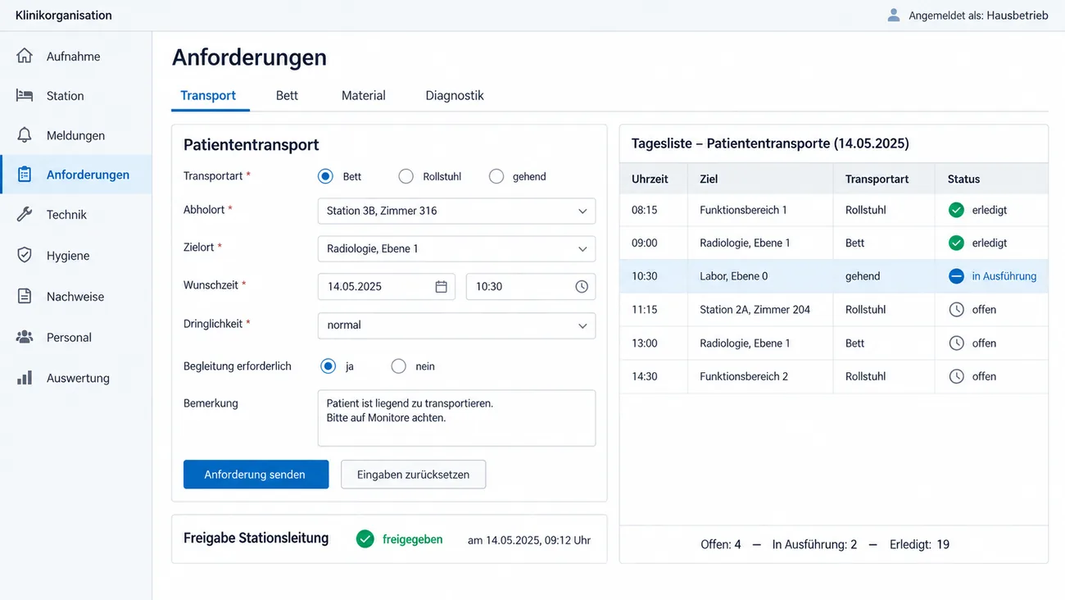Open the Zielort dropdown
Screen dimensions: 1065x600
[456, 248]
